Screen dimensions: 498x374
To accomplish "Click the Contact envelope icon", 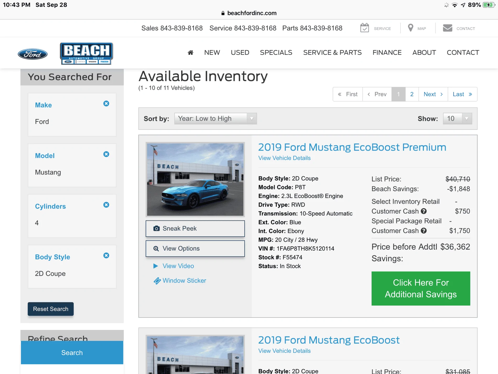I will click(x=447, y=28).
